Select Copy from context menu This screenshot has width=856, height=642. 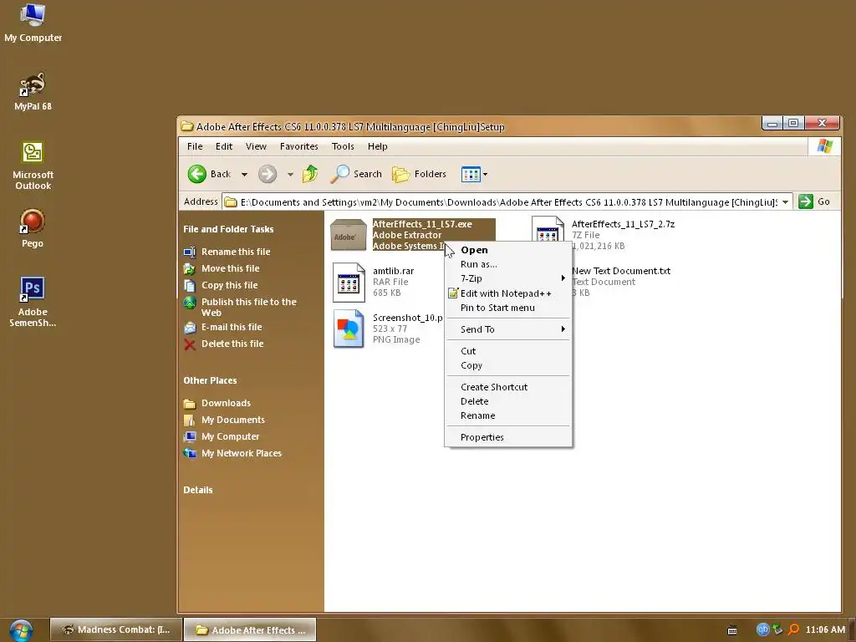(x=507, y=365)
